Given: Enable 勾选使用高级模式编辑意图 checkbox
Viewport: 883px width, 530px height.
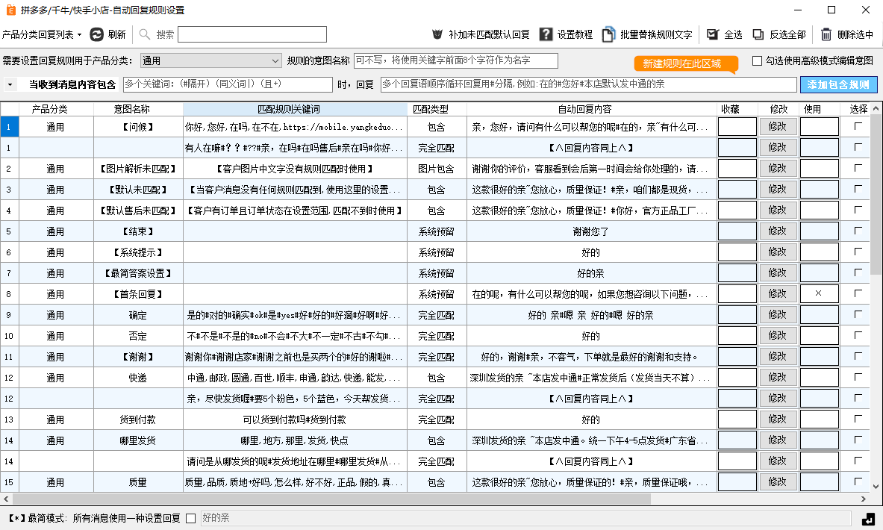Looking at the screenshot, I should 758,60.
